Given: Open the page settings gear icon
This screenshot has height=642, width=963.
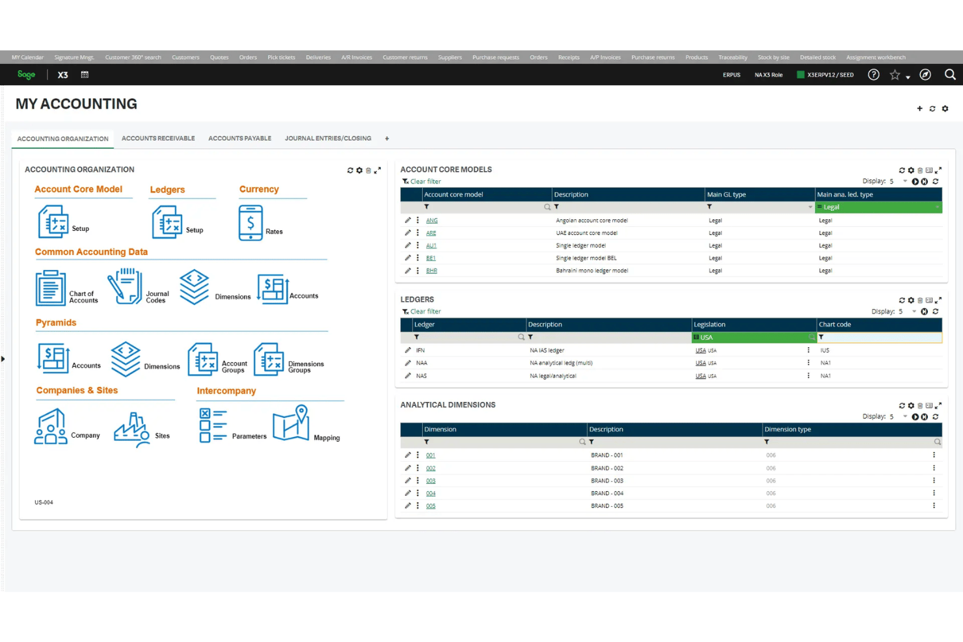Looking at the screenshot, I should point(945,109).
